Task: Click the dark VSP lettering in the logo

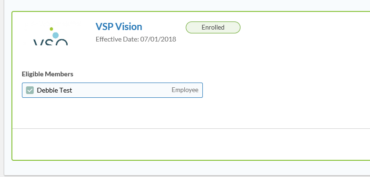Action: coord(50,42)
